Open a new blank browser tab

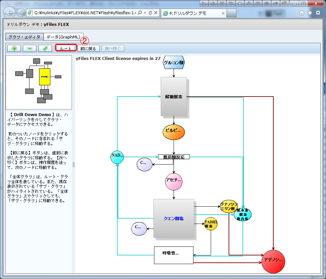231,13
